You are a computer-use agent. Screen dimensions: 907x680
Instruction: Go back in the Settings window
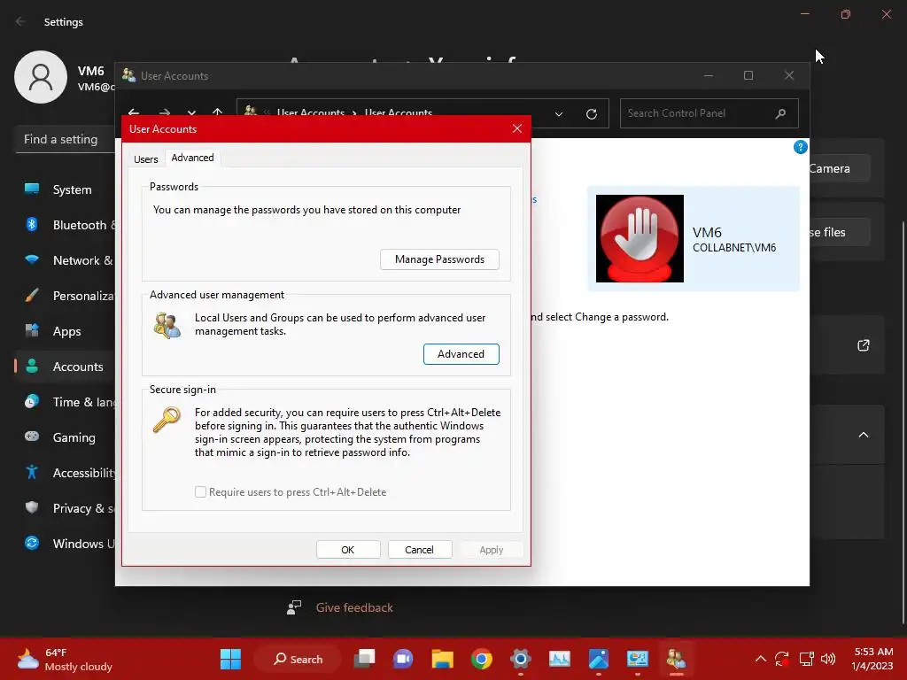click(20, 21)
